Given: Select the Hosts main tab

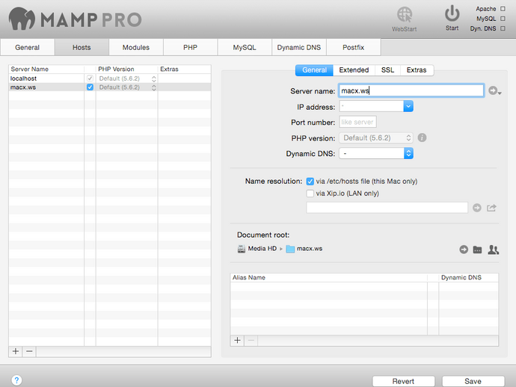Looking at the screenshot, I should coord(82,47).
